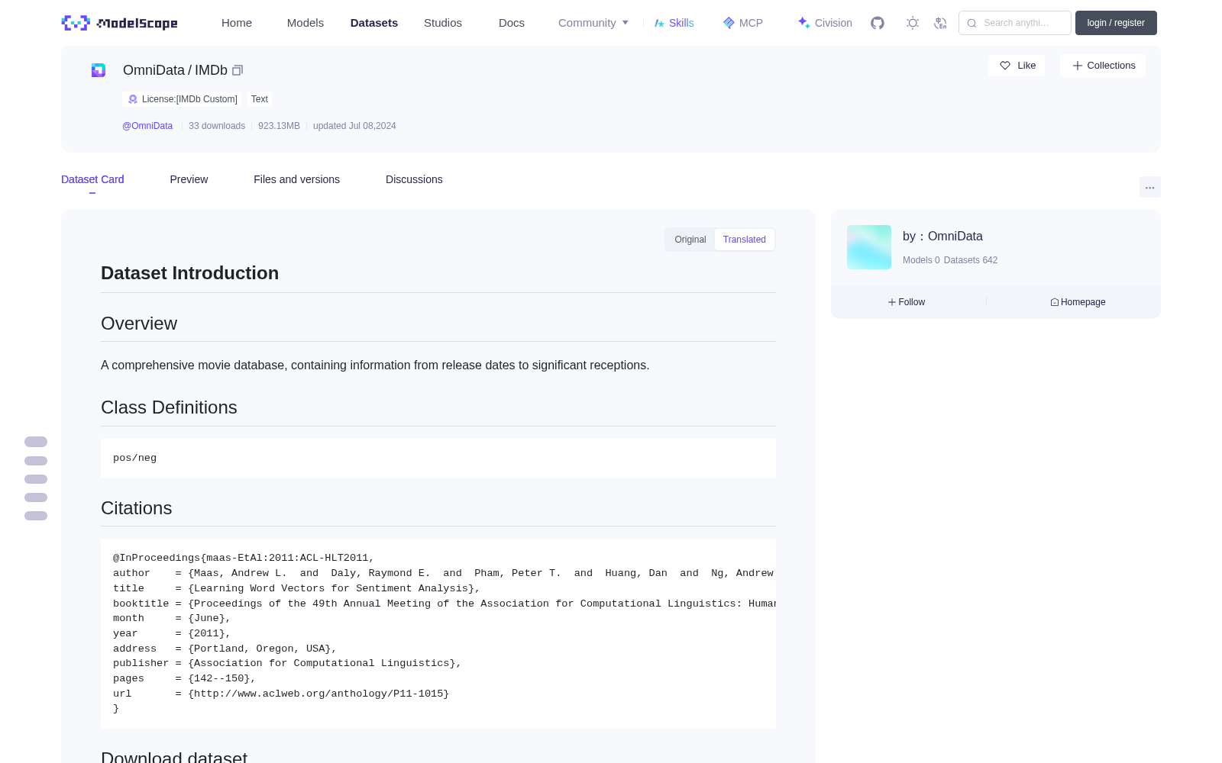Click the citation url line
Screen dimensions: 1222x763
[281, 694]
